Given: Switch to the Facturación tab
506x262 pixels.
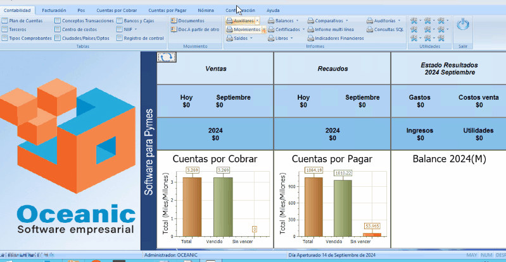Looking at the screenshot, I should (54, 10).
